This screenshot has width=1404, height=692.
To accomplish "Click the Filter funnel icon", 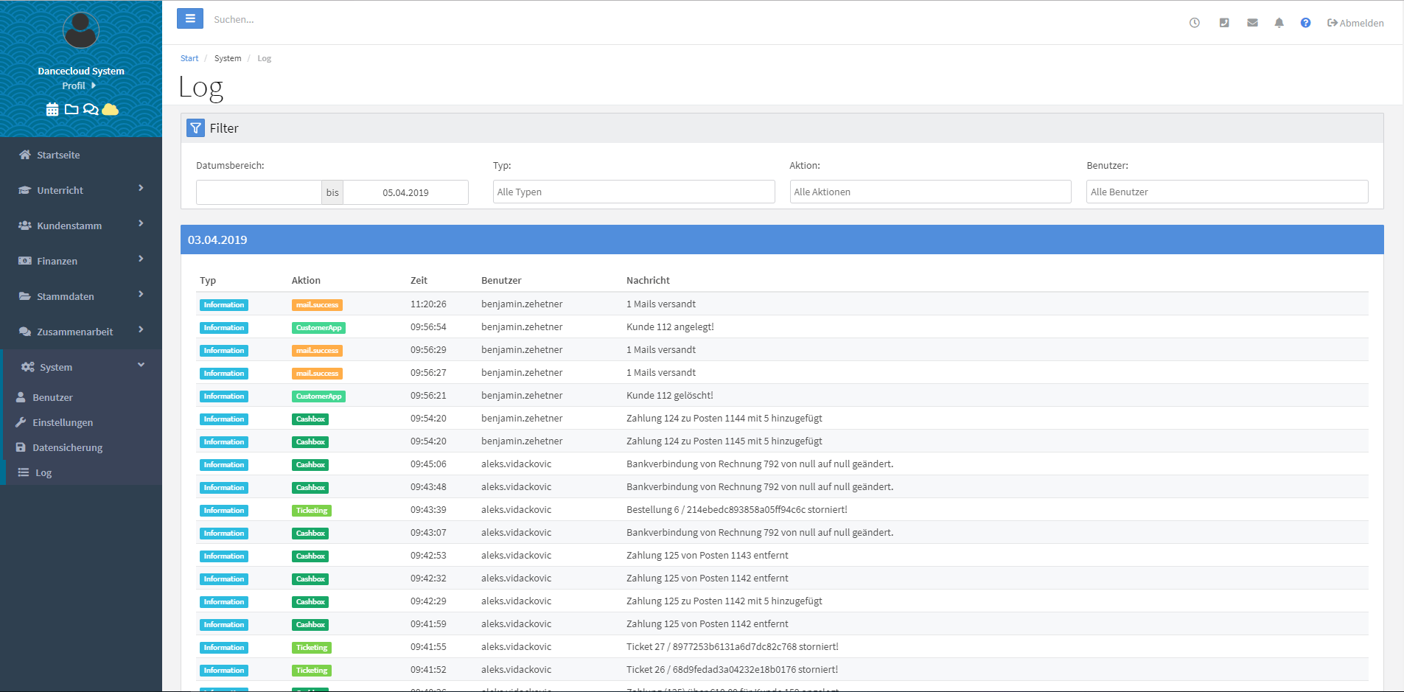I will 195,128.
